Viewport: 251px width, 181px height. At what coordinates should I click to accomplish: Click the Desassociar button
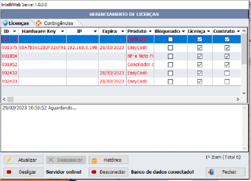coord(66,160)
